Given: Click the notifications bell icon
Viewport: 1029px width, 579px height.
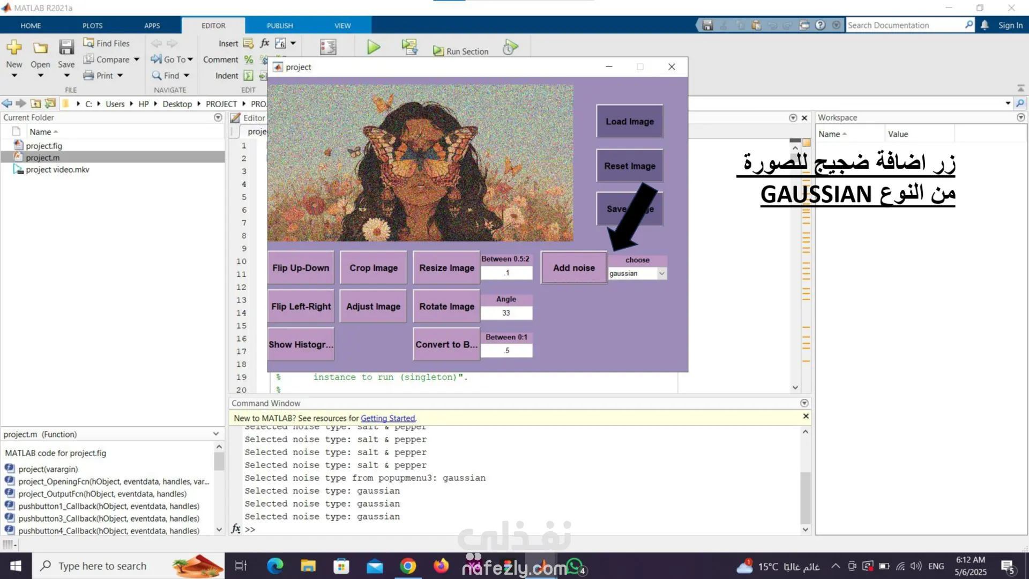Looking at the screenshot, I should [x=985, y=25].
